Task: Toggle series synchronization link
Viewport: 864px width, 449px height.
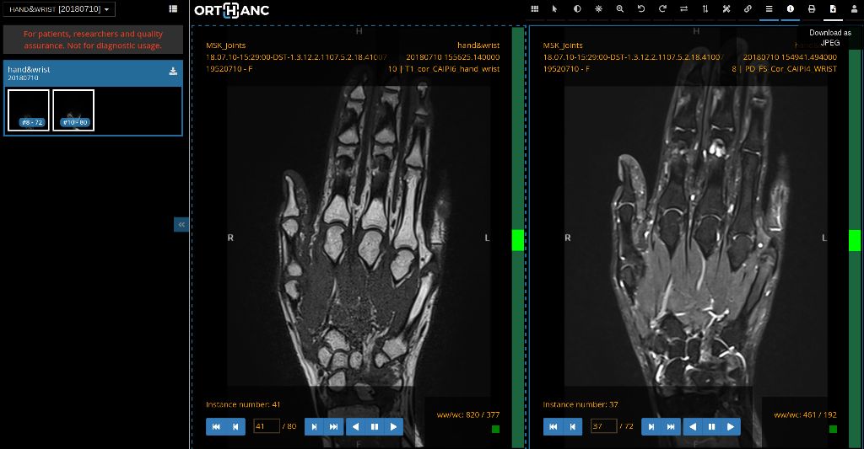Action: [x=748, y=9]
